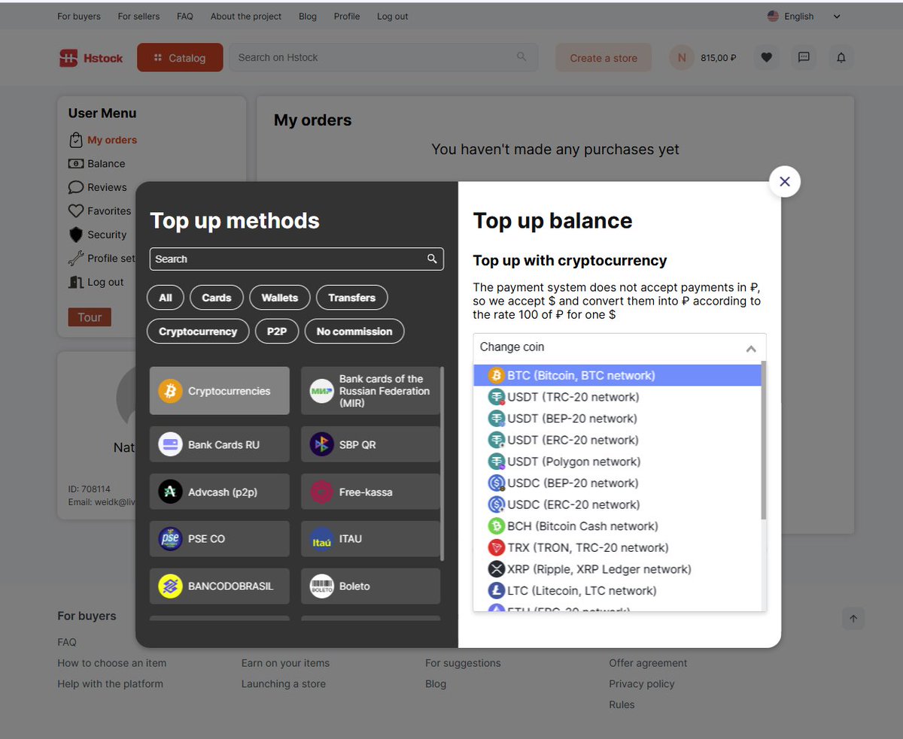Click the Free-kassa logo icon

[322, 492]
